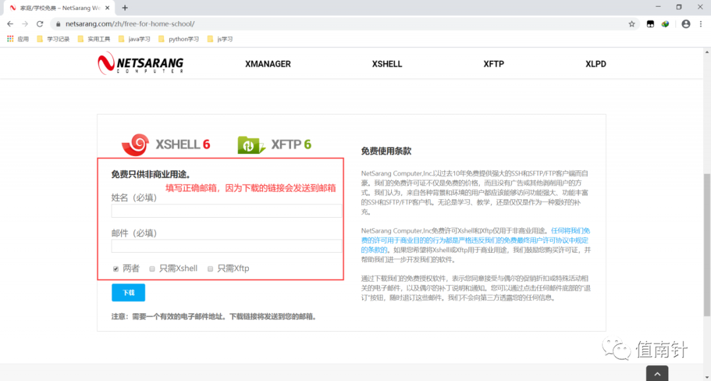This screenshot has width=711, height=381.
Task: Open the XFTP menu item
Action: click(x=493, y=64)
